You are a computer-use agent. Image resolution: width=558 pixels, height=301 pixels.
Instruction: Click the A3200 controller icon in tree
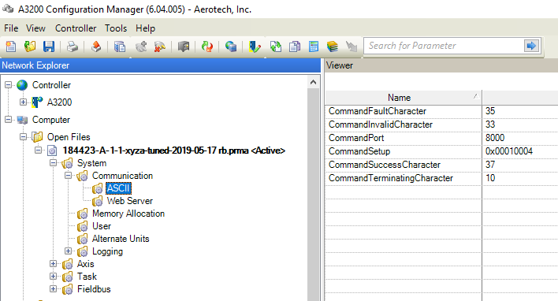coord(37,102)
